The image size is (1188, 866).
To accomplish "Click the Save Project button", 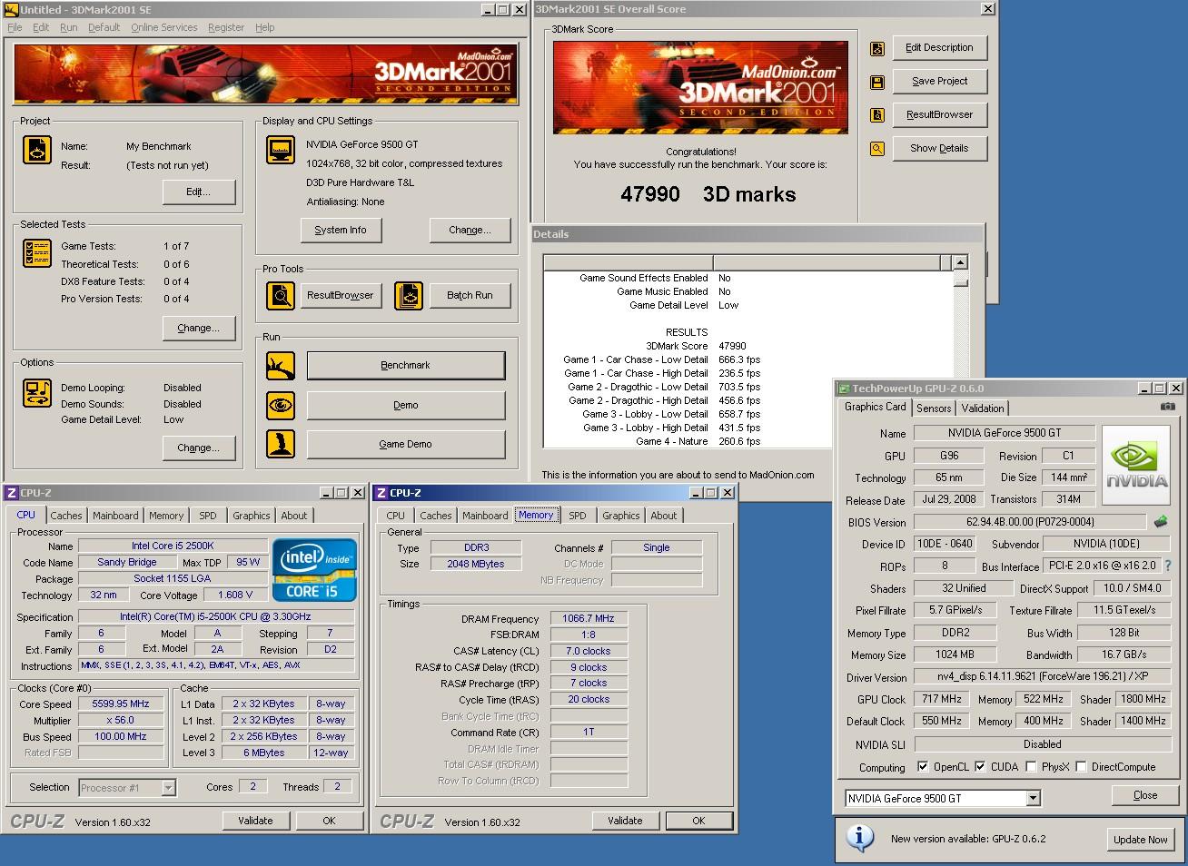I will point(939,81).
